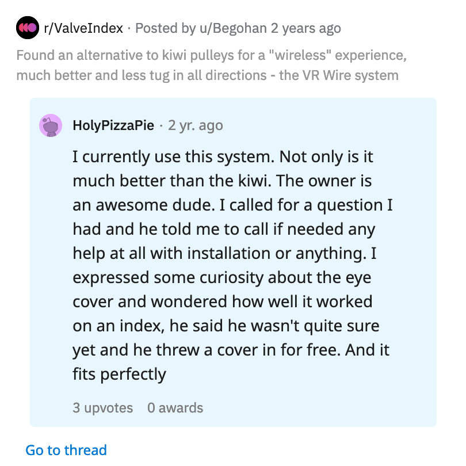Viewport: 466px width, 466px height.
Task: Open HolyPizzaPie's username link
Action: [113, 125]
